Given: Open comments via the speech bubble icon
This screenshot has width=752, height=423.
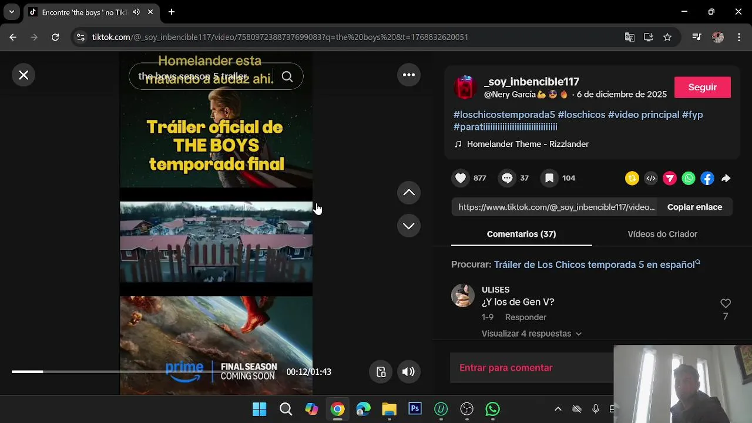Looking at the screenshot, I should point(507,178).
